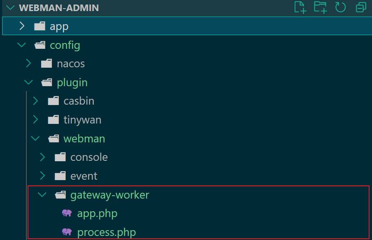
Task: Click the WEBMAN-ADMIN section title
Action: pos(59,8)
